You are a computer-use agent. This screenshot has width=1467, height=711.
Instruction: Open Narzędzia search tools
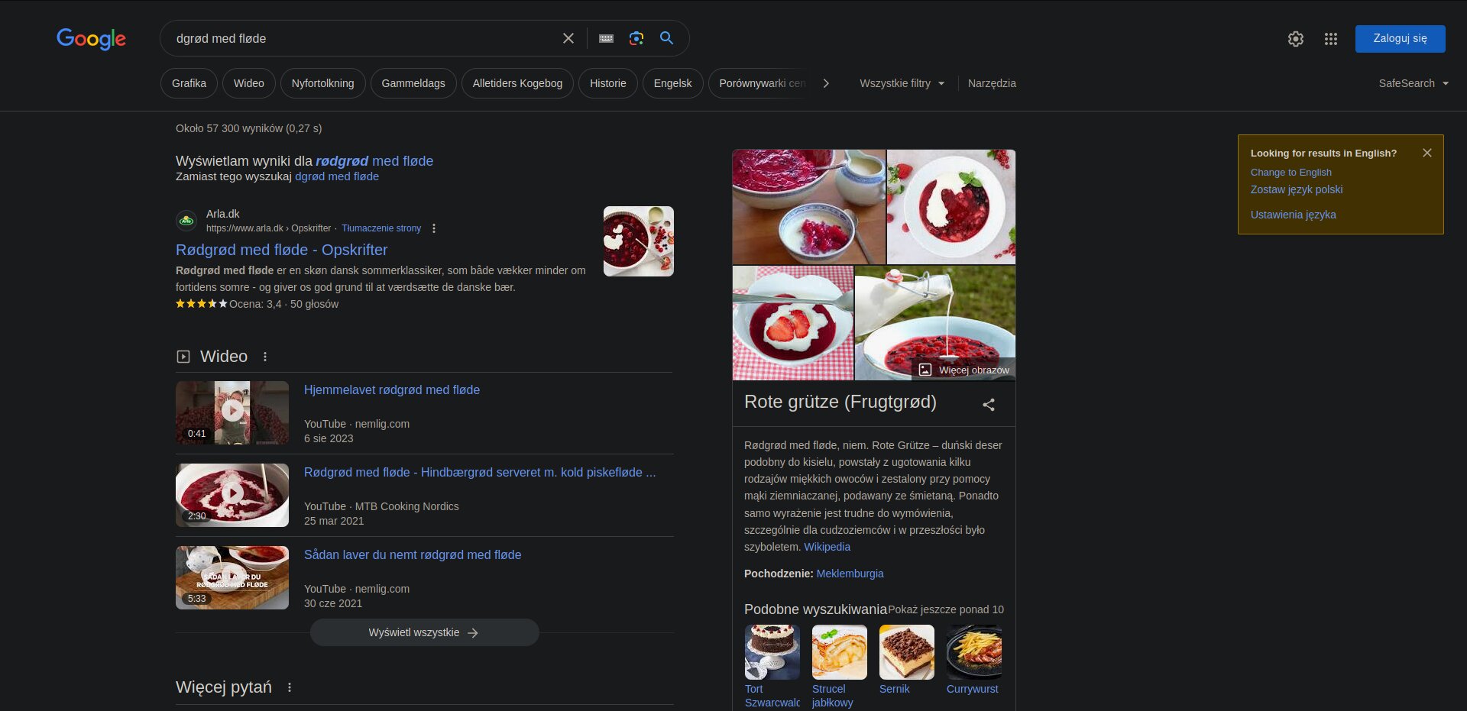992,83
